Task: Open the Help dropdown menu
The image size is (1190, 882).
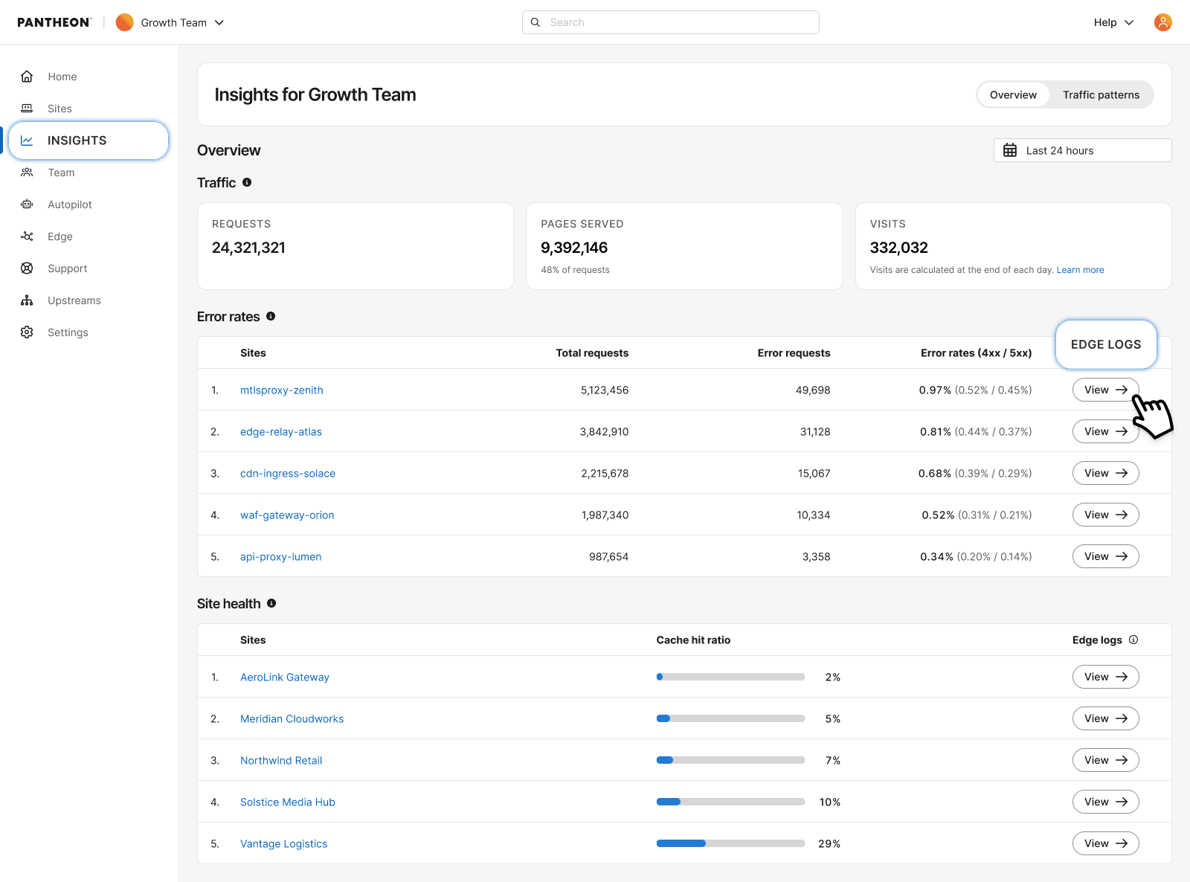Action: click(1113, 22)
